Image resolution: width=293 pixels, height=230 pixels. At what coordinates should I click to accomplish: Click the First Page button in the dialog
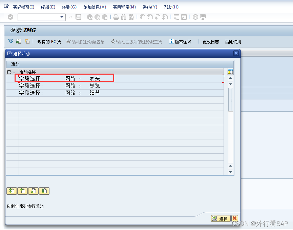[x=12, y=191]
